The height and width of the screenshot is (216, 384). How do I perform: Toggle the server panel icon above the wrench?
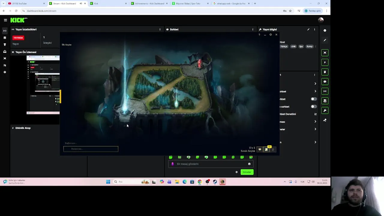325,101
